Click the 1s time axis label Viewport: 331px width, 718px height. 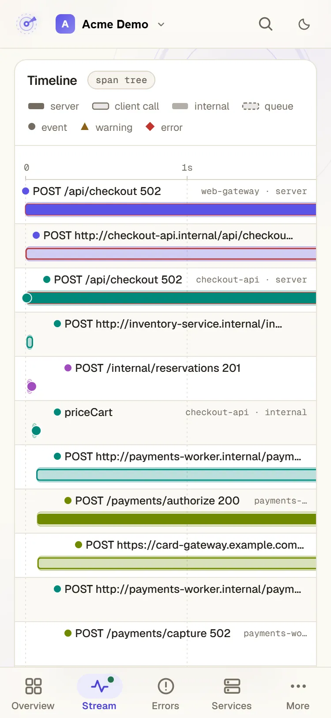[187, 168]
